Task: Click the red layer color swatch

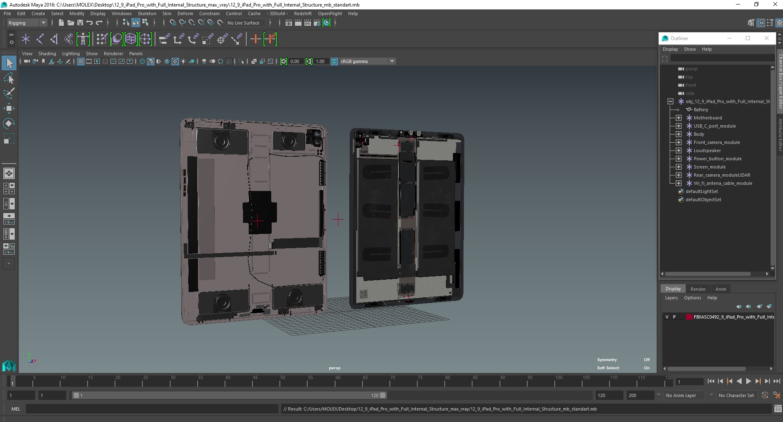Action: coord(689,317)
